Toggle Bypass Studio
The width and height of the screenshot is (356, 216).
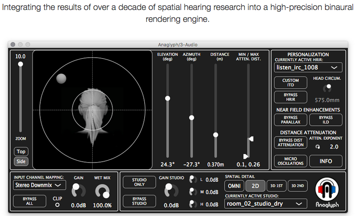pos(140,201)
